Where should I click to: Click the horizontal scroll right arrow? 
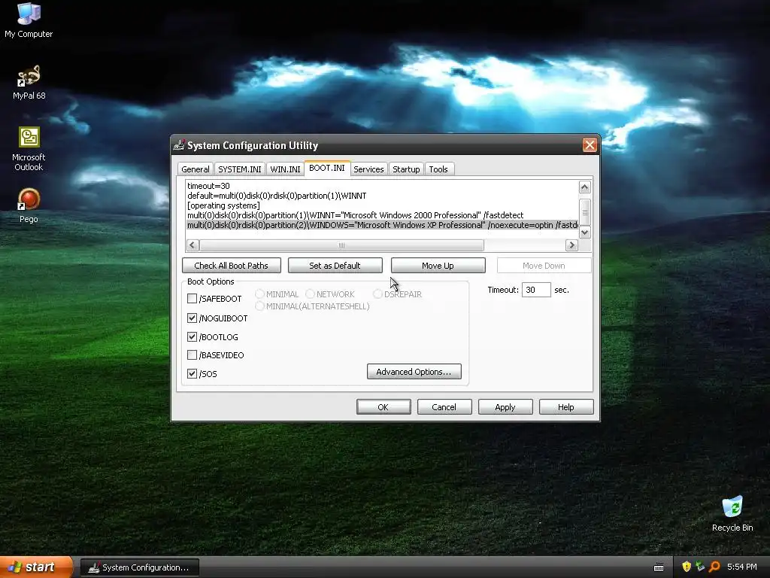pos(571,245)
